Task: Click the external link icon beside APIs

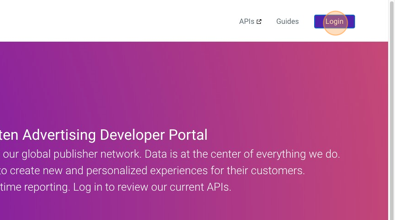Action: [x=259, y=22]
